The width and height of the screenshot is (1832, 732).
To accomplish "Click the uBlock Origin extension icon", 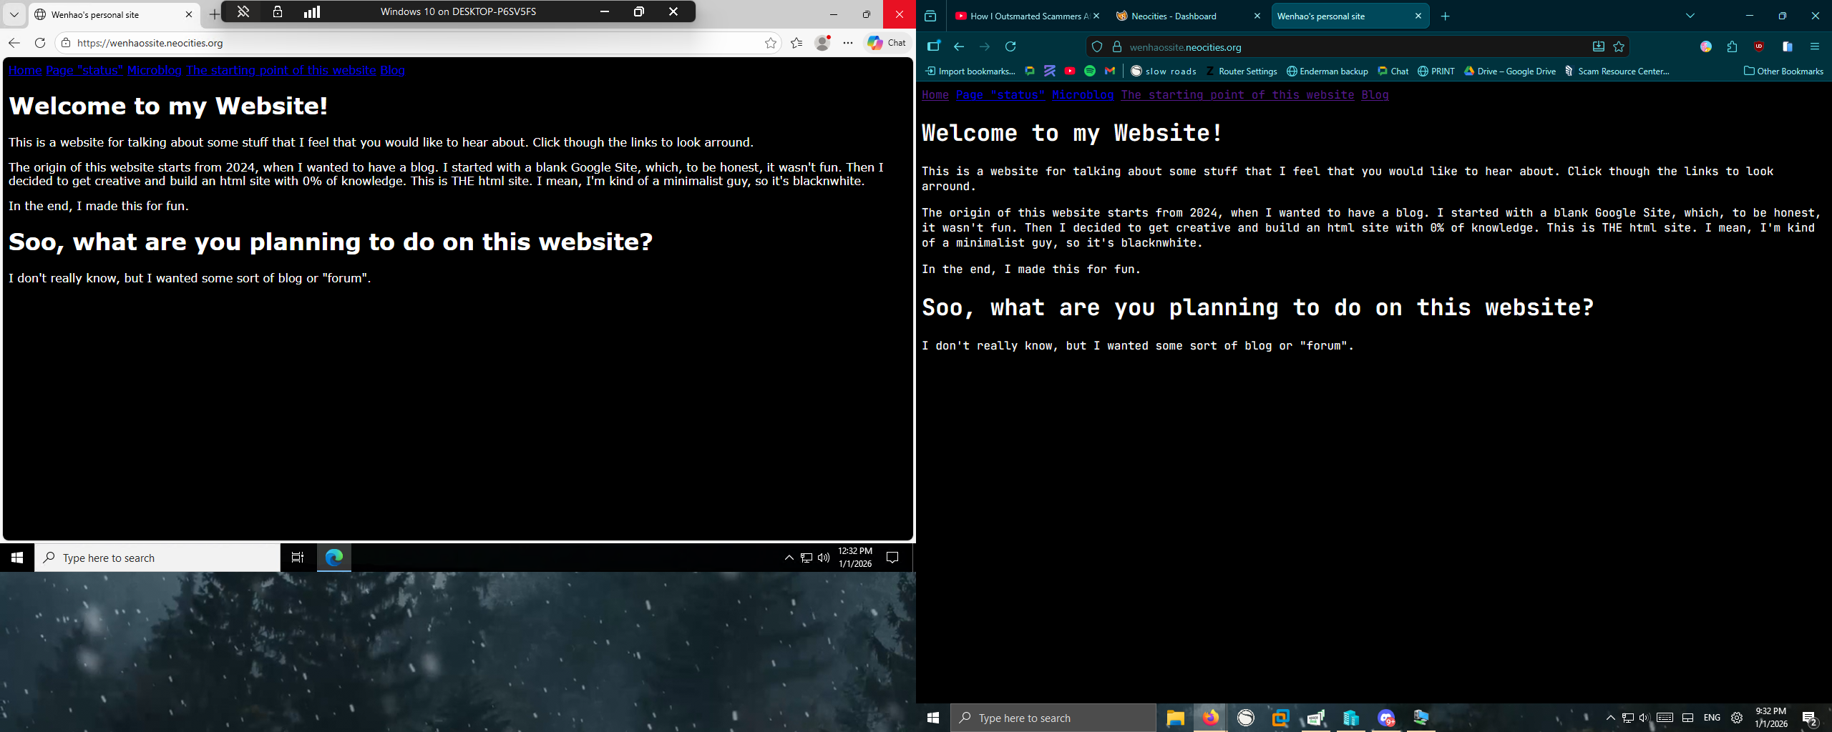I will [x=1759, y=46].
